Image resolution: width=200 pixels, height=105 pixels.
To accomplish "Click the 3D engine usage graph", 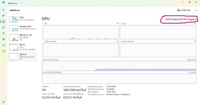I will [81, 32].
